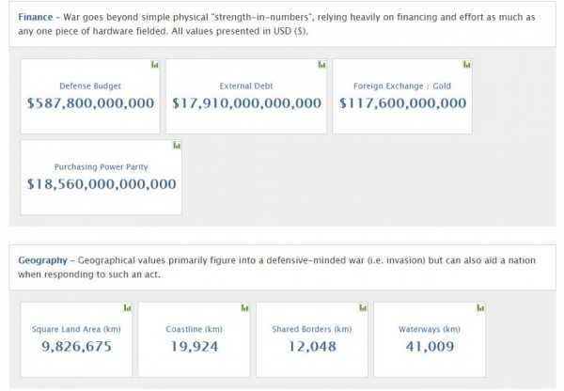564x391 pixels.
Task: Open the External Debt chart icon
Action: [x=321, y=65]
